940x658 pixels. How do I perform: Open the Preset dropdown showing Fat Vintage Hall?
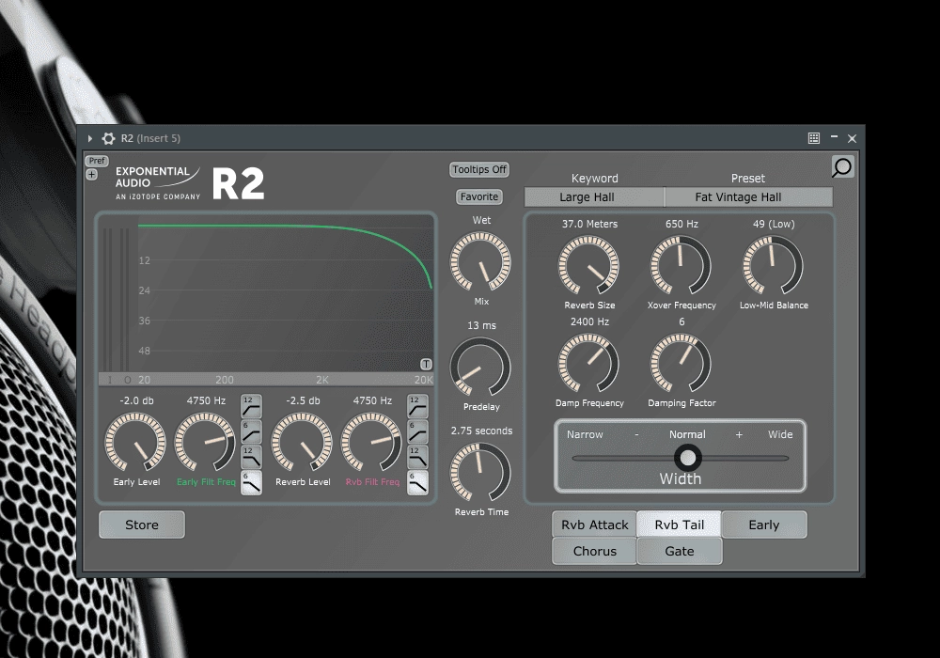coord(748,197)
